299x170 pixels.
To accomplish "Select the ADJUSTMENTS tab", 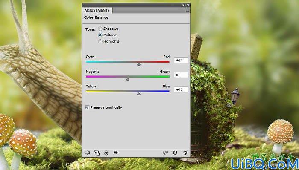I will pyautogui.click(x=97, y=10).
